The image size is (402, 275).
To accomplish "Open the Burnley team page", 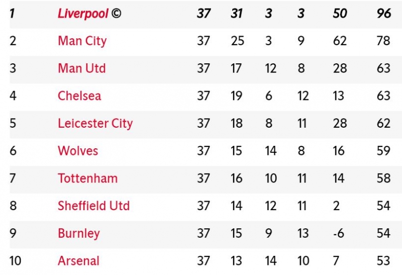I will click(78, 233).
